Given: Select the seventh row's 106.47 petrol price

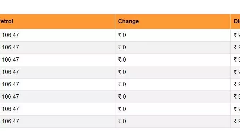Looking at the screenshot, I should point(10,109).
